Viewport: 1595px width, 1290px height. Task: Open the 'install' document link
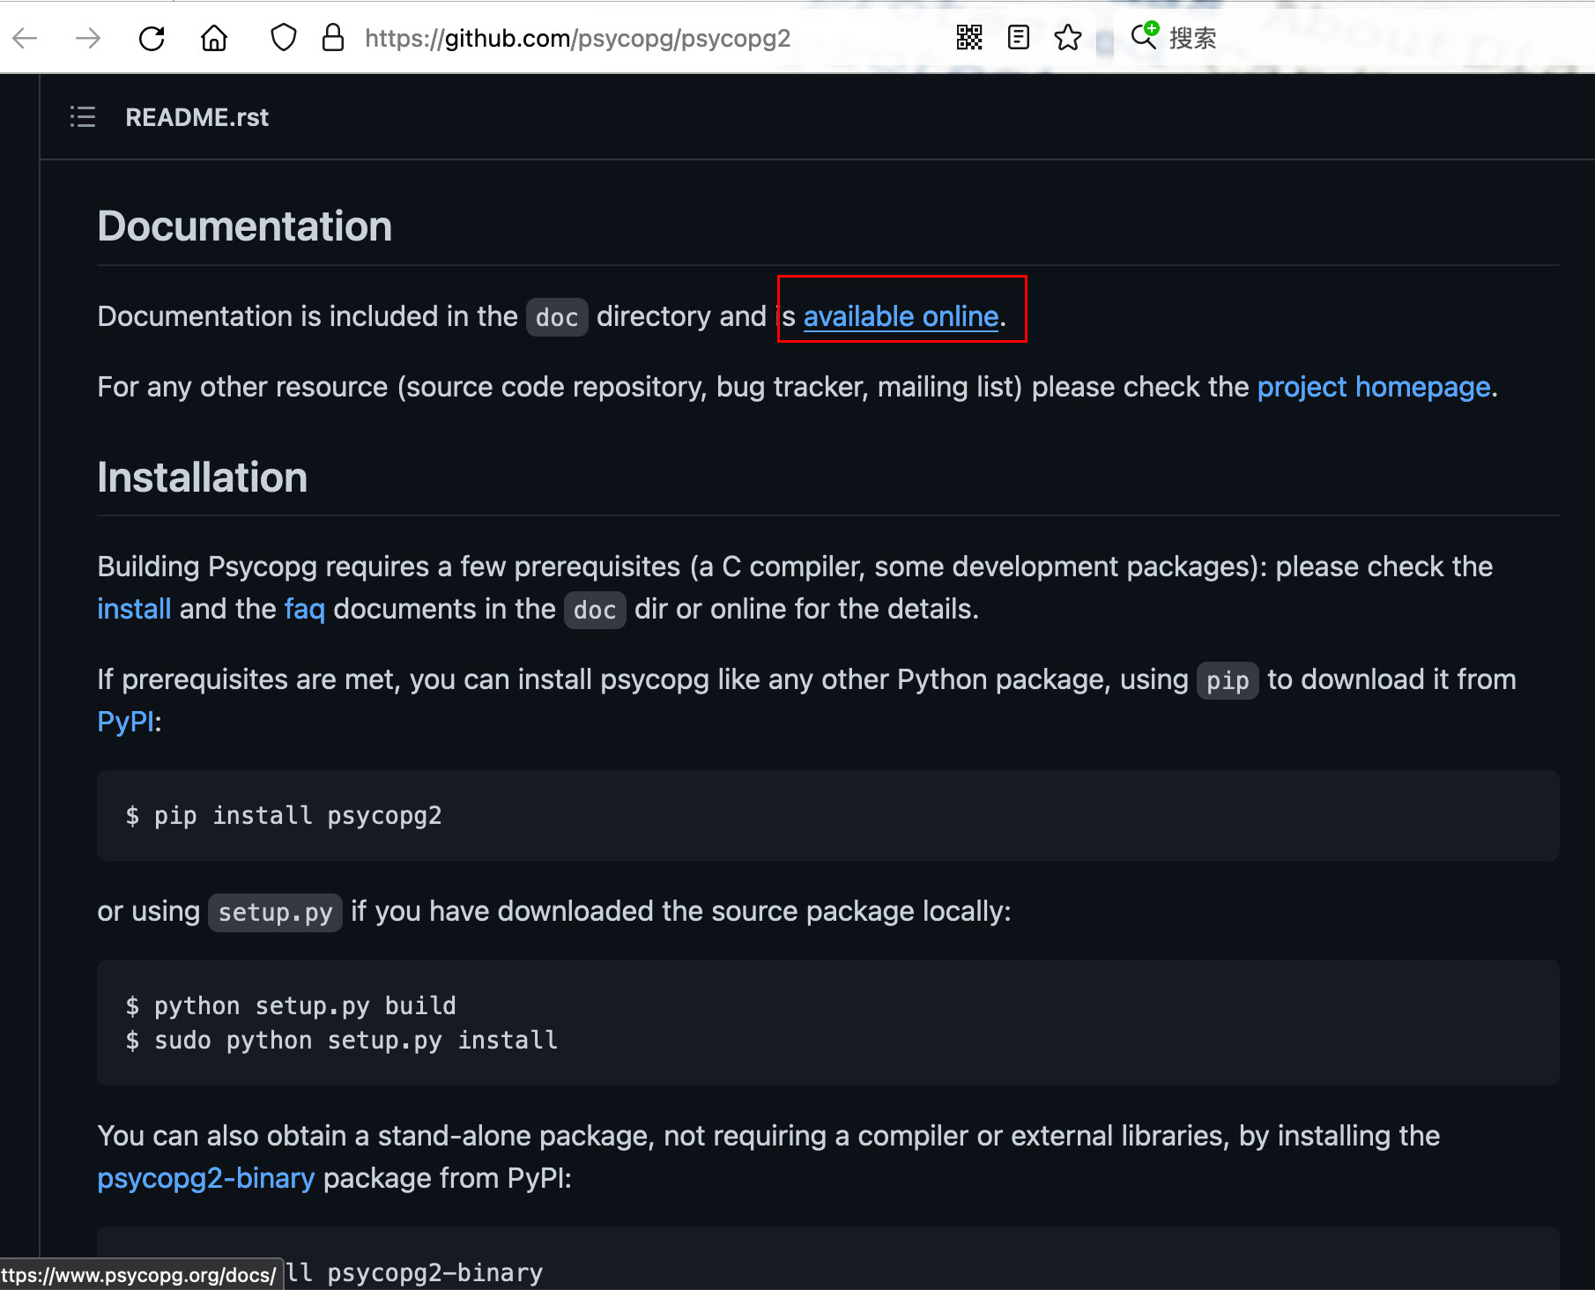pyautogui.click(x=134, y=609)
